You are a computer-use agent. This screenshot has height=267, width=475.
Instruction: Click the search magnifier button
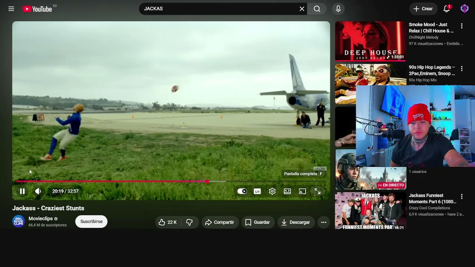(317, 9)
